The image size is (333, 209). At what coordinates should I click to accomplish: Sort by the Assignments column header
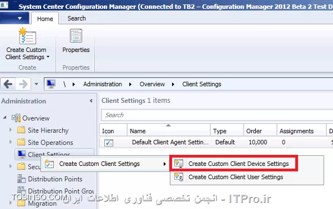301,130
